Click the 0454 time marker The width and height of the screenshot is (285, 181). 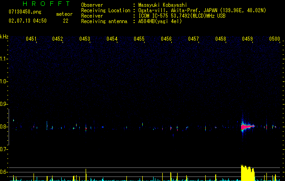112,38
